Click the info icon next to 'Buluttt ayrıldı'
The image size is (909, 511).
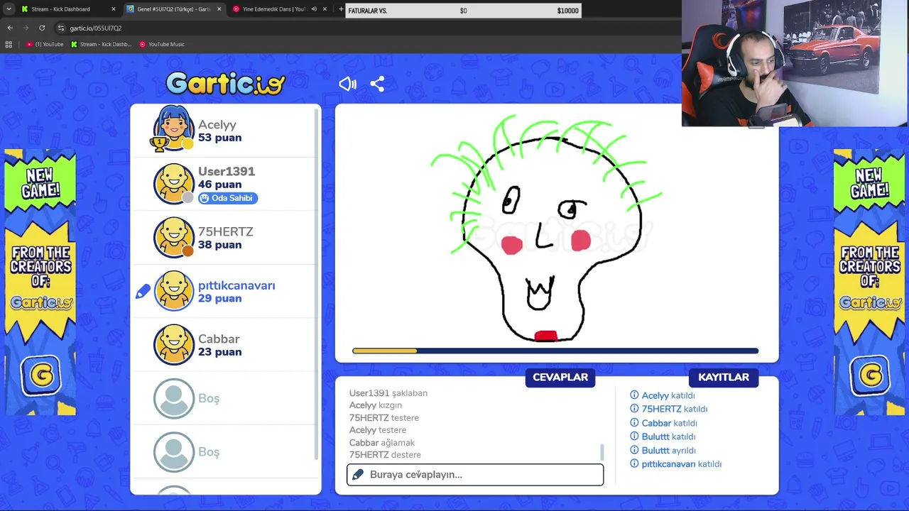(634, 450)
